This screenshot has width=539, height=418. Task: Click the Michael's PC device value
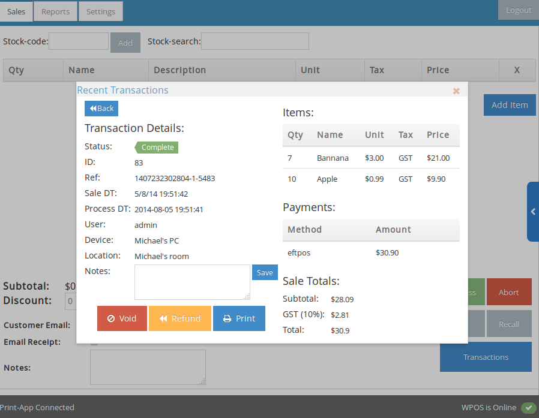pyautogui.click(x=157, y=240)
